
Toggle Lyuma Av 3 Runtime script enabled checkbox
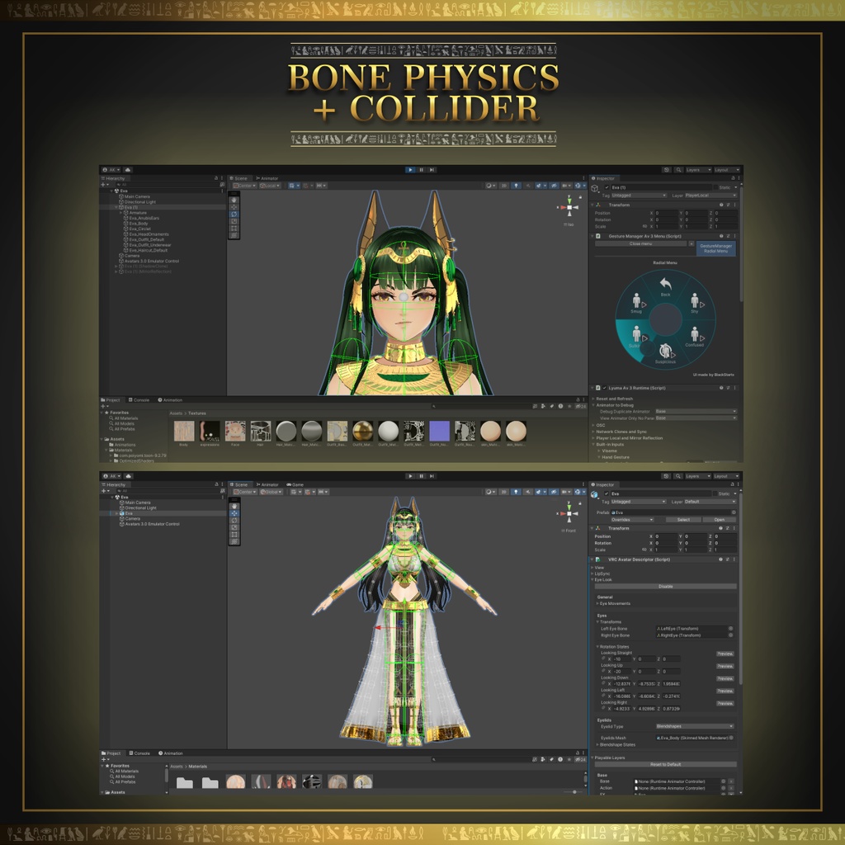pos(605,388)
